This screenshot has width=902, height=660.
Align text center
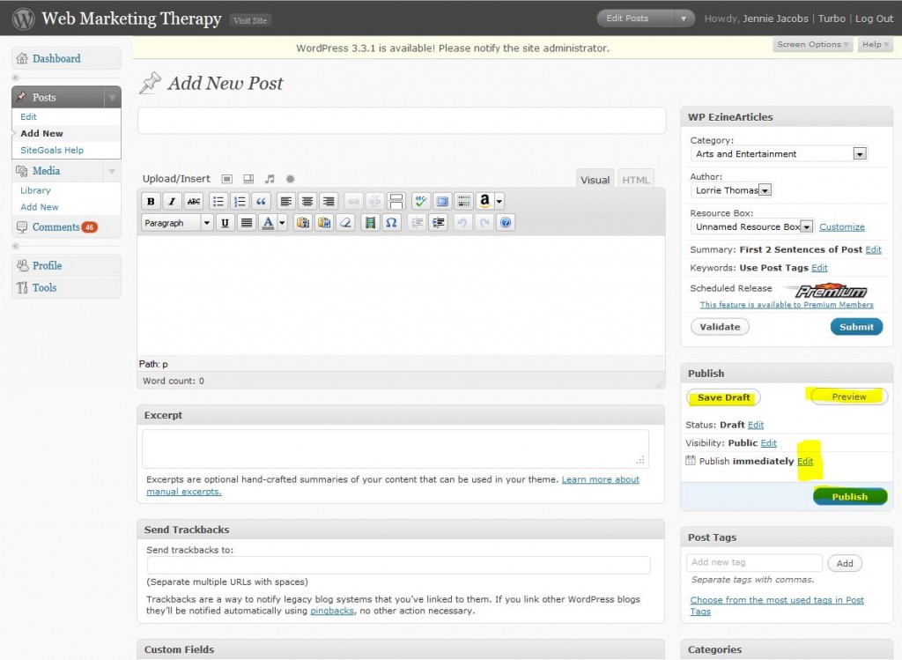pyautogui.click(x=307, y=202)
